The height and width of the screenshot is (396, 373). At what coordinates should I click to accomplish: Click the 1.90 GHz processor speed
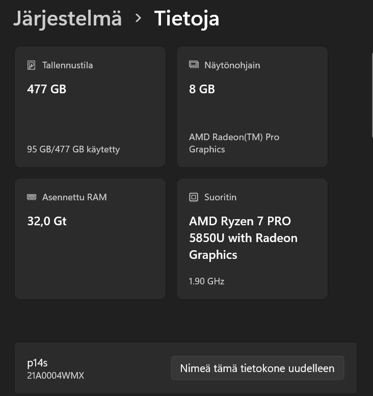206,281
